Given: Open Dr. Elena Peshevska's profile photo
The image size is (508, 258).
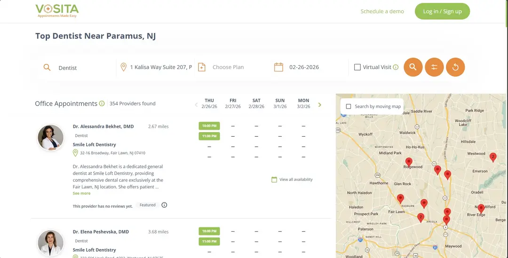Looking at the screenshot, I should pyautogui.click(x=51, y=243).
